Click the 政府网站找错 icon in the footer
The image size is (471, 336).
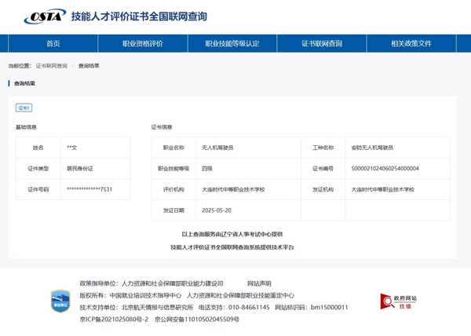(399, 302)
